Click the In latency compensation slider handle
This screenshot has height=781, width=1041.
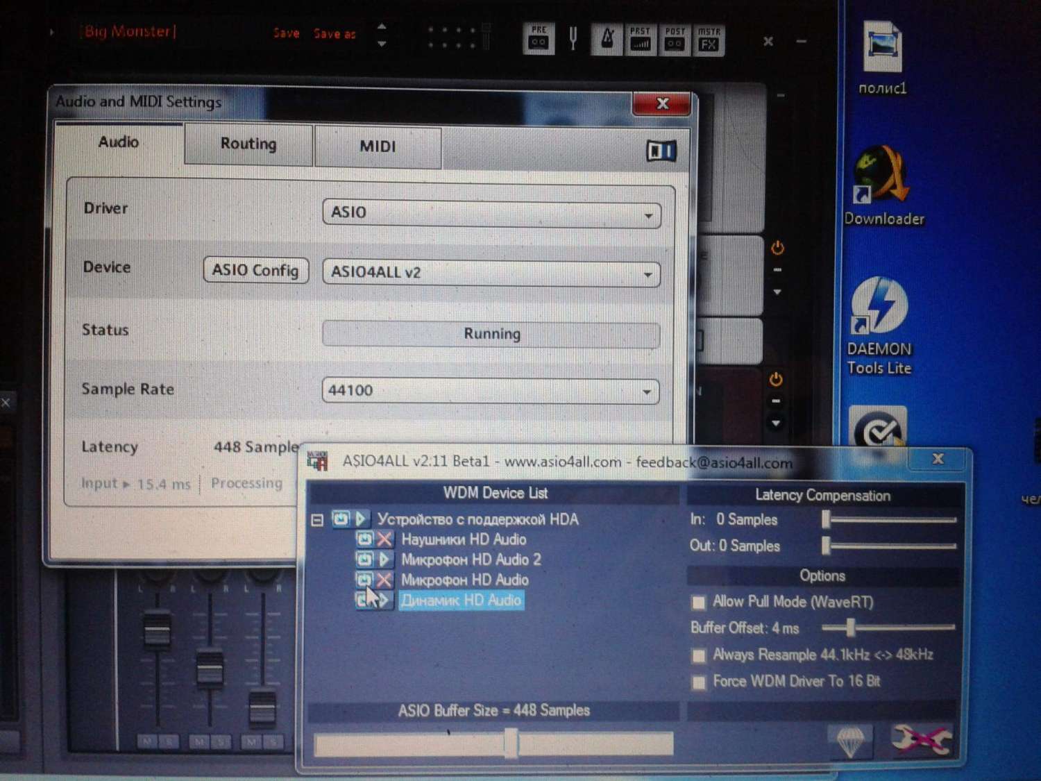click(x=826, y=519)
